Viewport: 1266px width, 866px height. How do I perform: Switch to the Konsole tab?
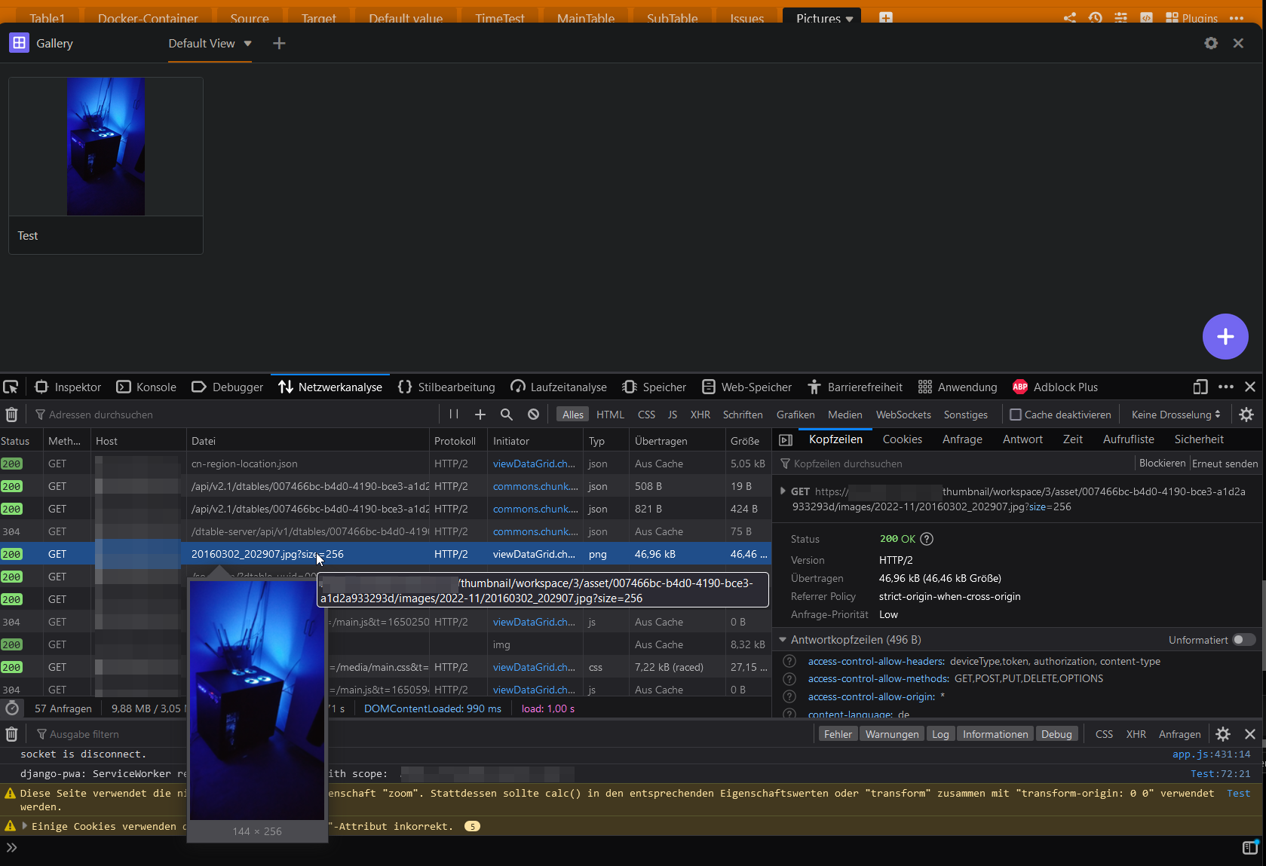click(x=146, y=387)
